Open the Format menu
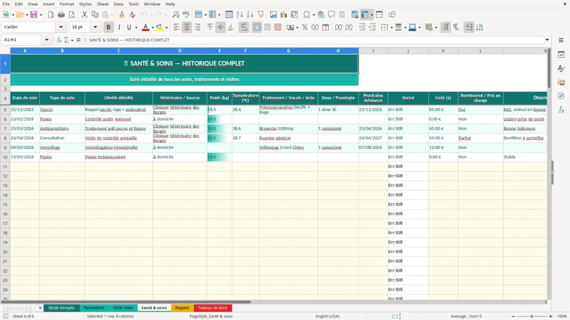Screen dimensions: 570x320 pos(67,4)
